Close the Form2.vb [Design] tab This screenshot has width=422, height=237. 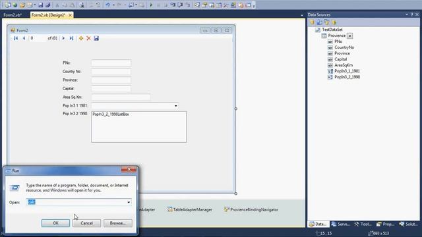(x=70, y=15)
